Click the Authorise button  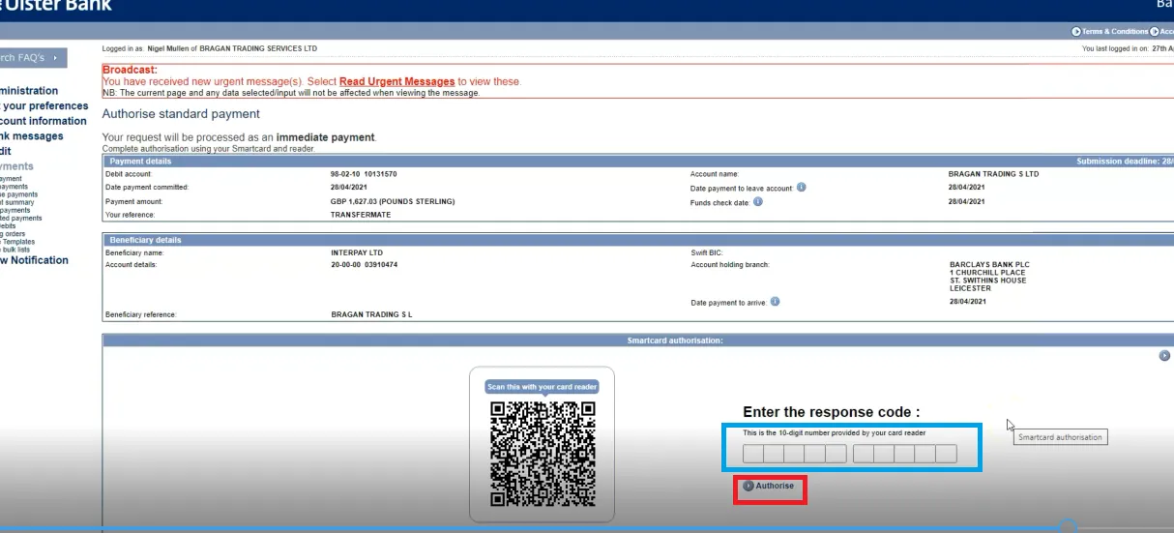click(769, 486)
